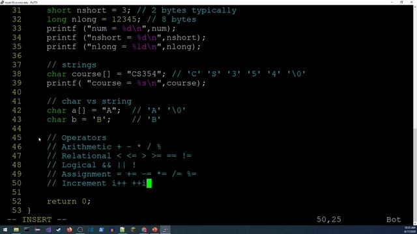The height and width of the screenshot is (234, 417).
Task: Open the system clock in the tray
Action: tap(410, 229)
